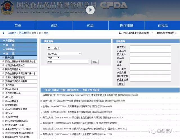Click the 查询 button in quick search

click(95, 62)
